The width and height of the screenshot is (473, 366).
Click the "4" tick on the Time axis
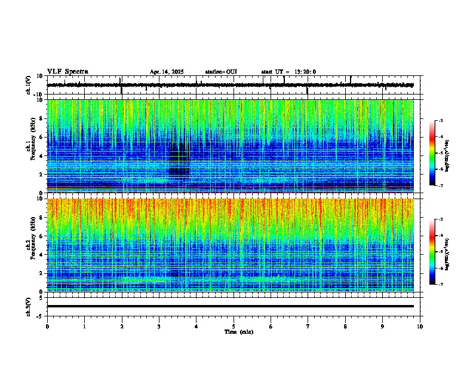(x=196, y=327)
